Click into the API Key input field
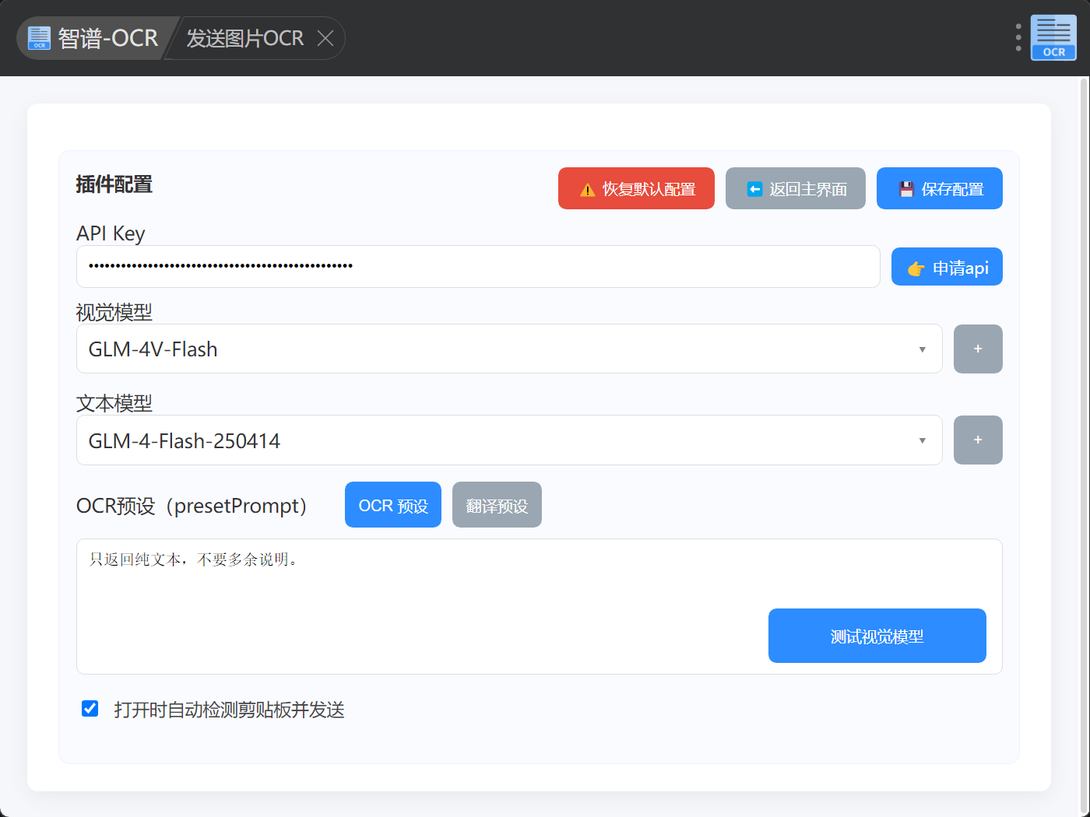This screenshot has height=817, width=1090. coord(478,267)
